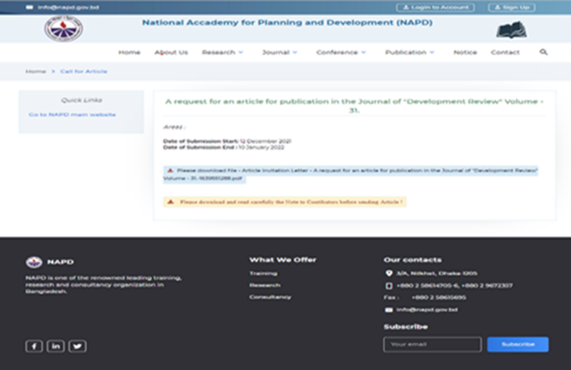This screenshot has height=370, width=571.
Task: Open Note to Contributors notice link
Action: (x=284, y=202)
